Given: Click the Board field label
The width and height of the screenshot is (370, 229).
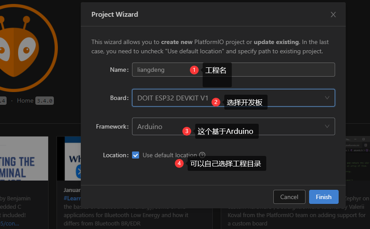Looking at the screenshot, I should 119,98.
